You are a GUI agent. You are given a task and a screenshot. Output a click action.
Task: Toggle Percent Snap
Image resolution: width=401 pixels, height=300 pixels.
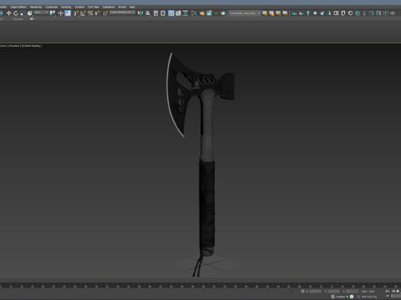90,13
